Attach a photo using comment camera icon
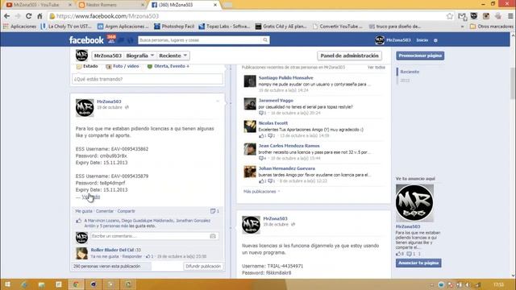516x290 pixels. click(213, 236)
